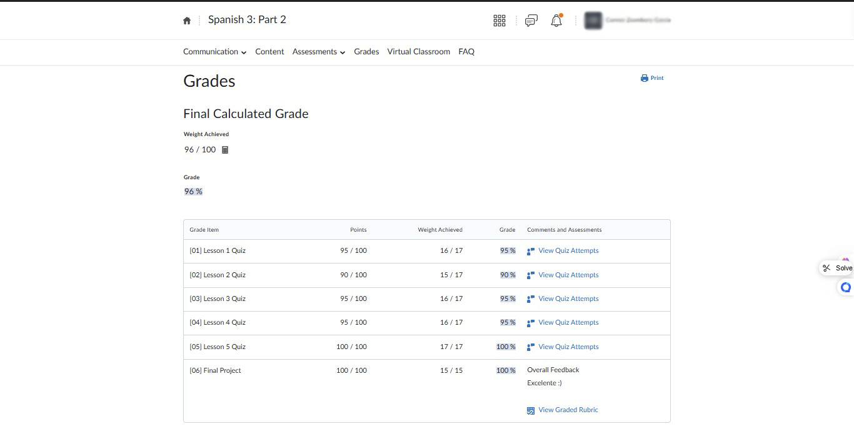This screenshot has width=854, height=439.
Task: Open View Graded Rubric link
Action: (568, 410)
